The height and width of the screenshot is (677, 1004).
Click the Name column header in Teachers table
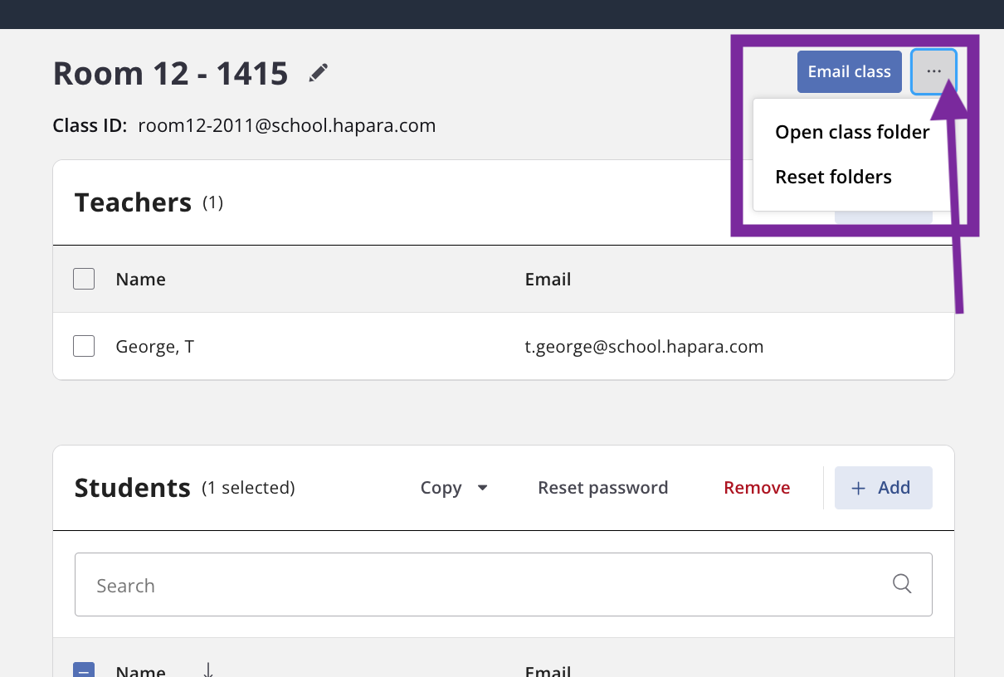coord(140,279)
